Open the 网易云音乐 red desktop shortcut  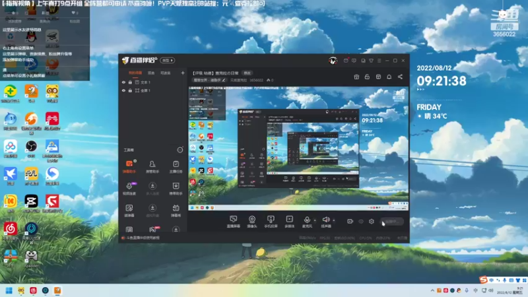(x=11, y=232)
